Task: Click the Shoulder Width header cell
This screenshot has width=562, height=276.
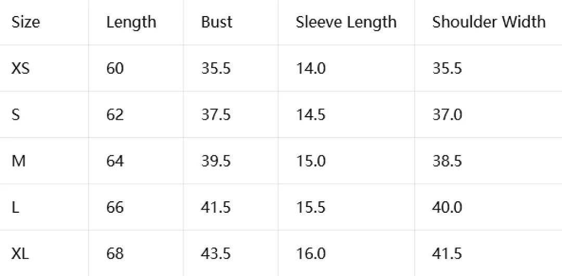Action: pos(489,22)
